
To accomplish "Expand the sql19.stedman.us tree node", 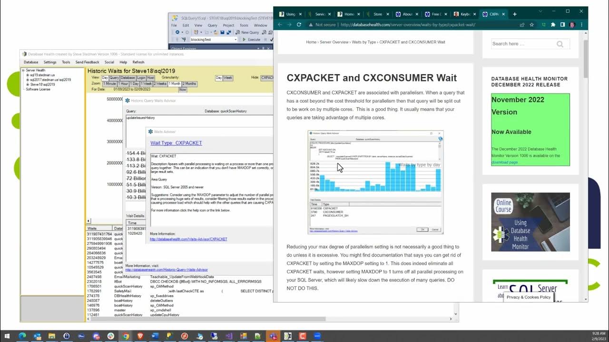I will pos(28,75).
